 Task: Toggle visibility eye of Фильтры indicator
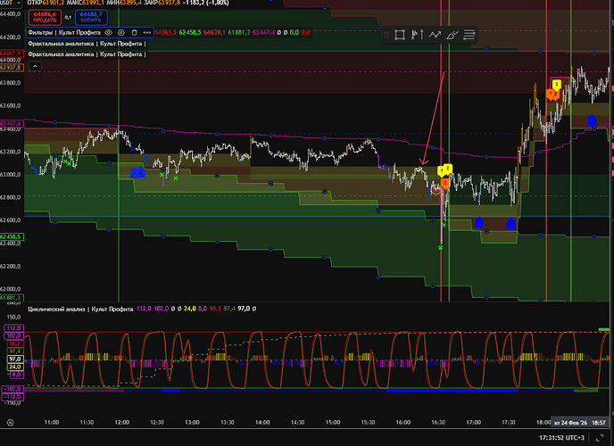coord(107,32)
